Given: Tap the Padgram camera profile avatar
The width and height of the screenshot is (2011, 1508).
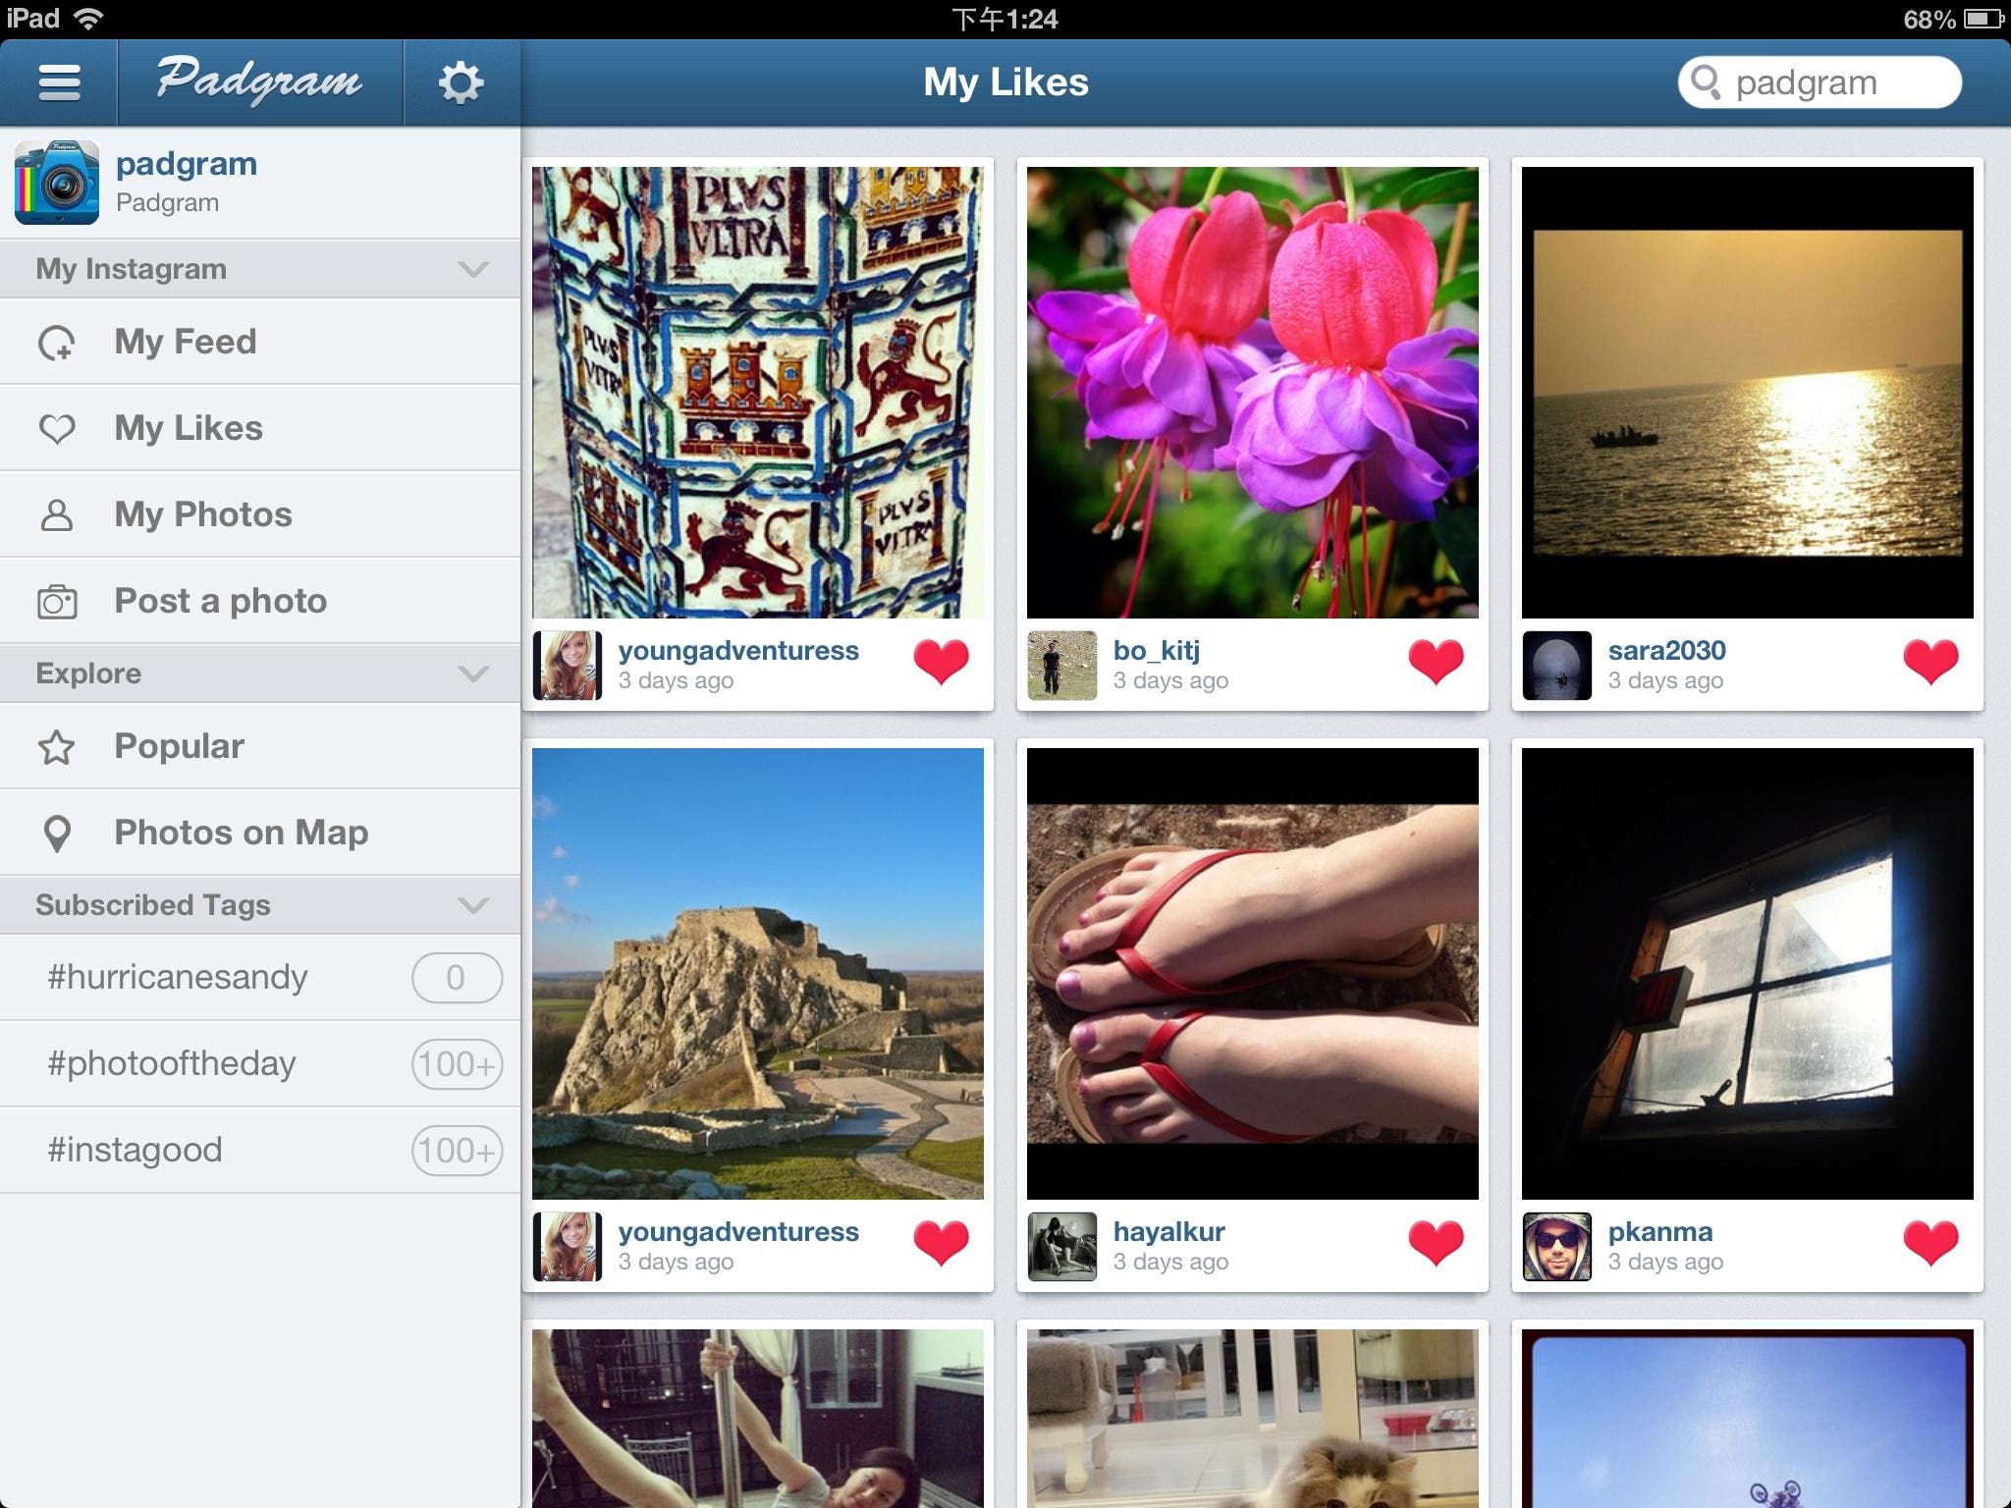Looking at the screenshot, I should coord(57,183).
